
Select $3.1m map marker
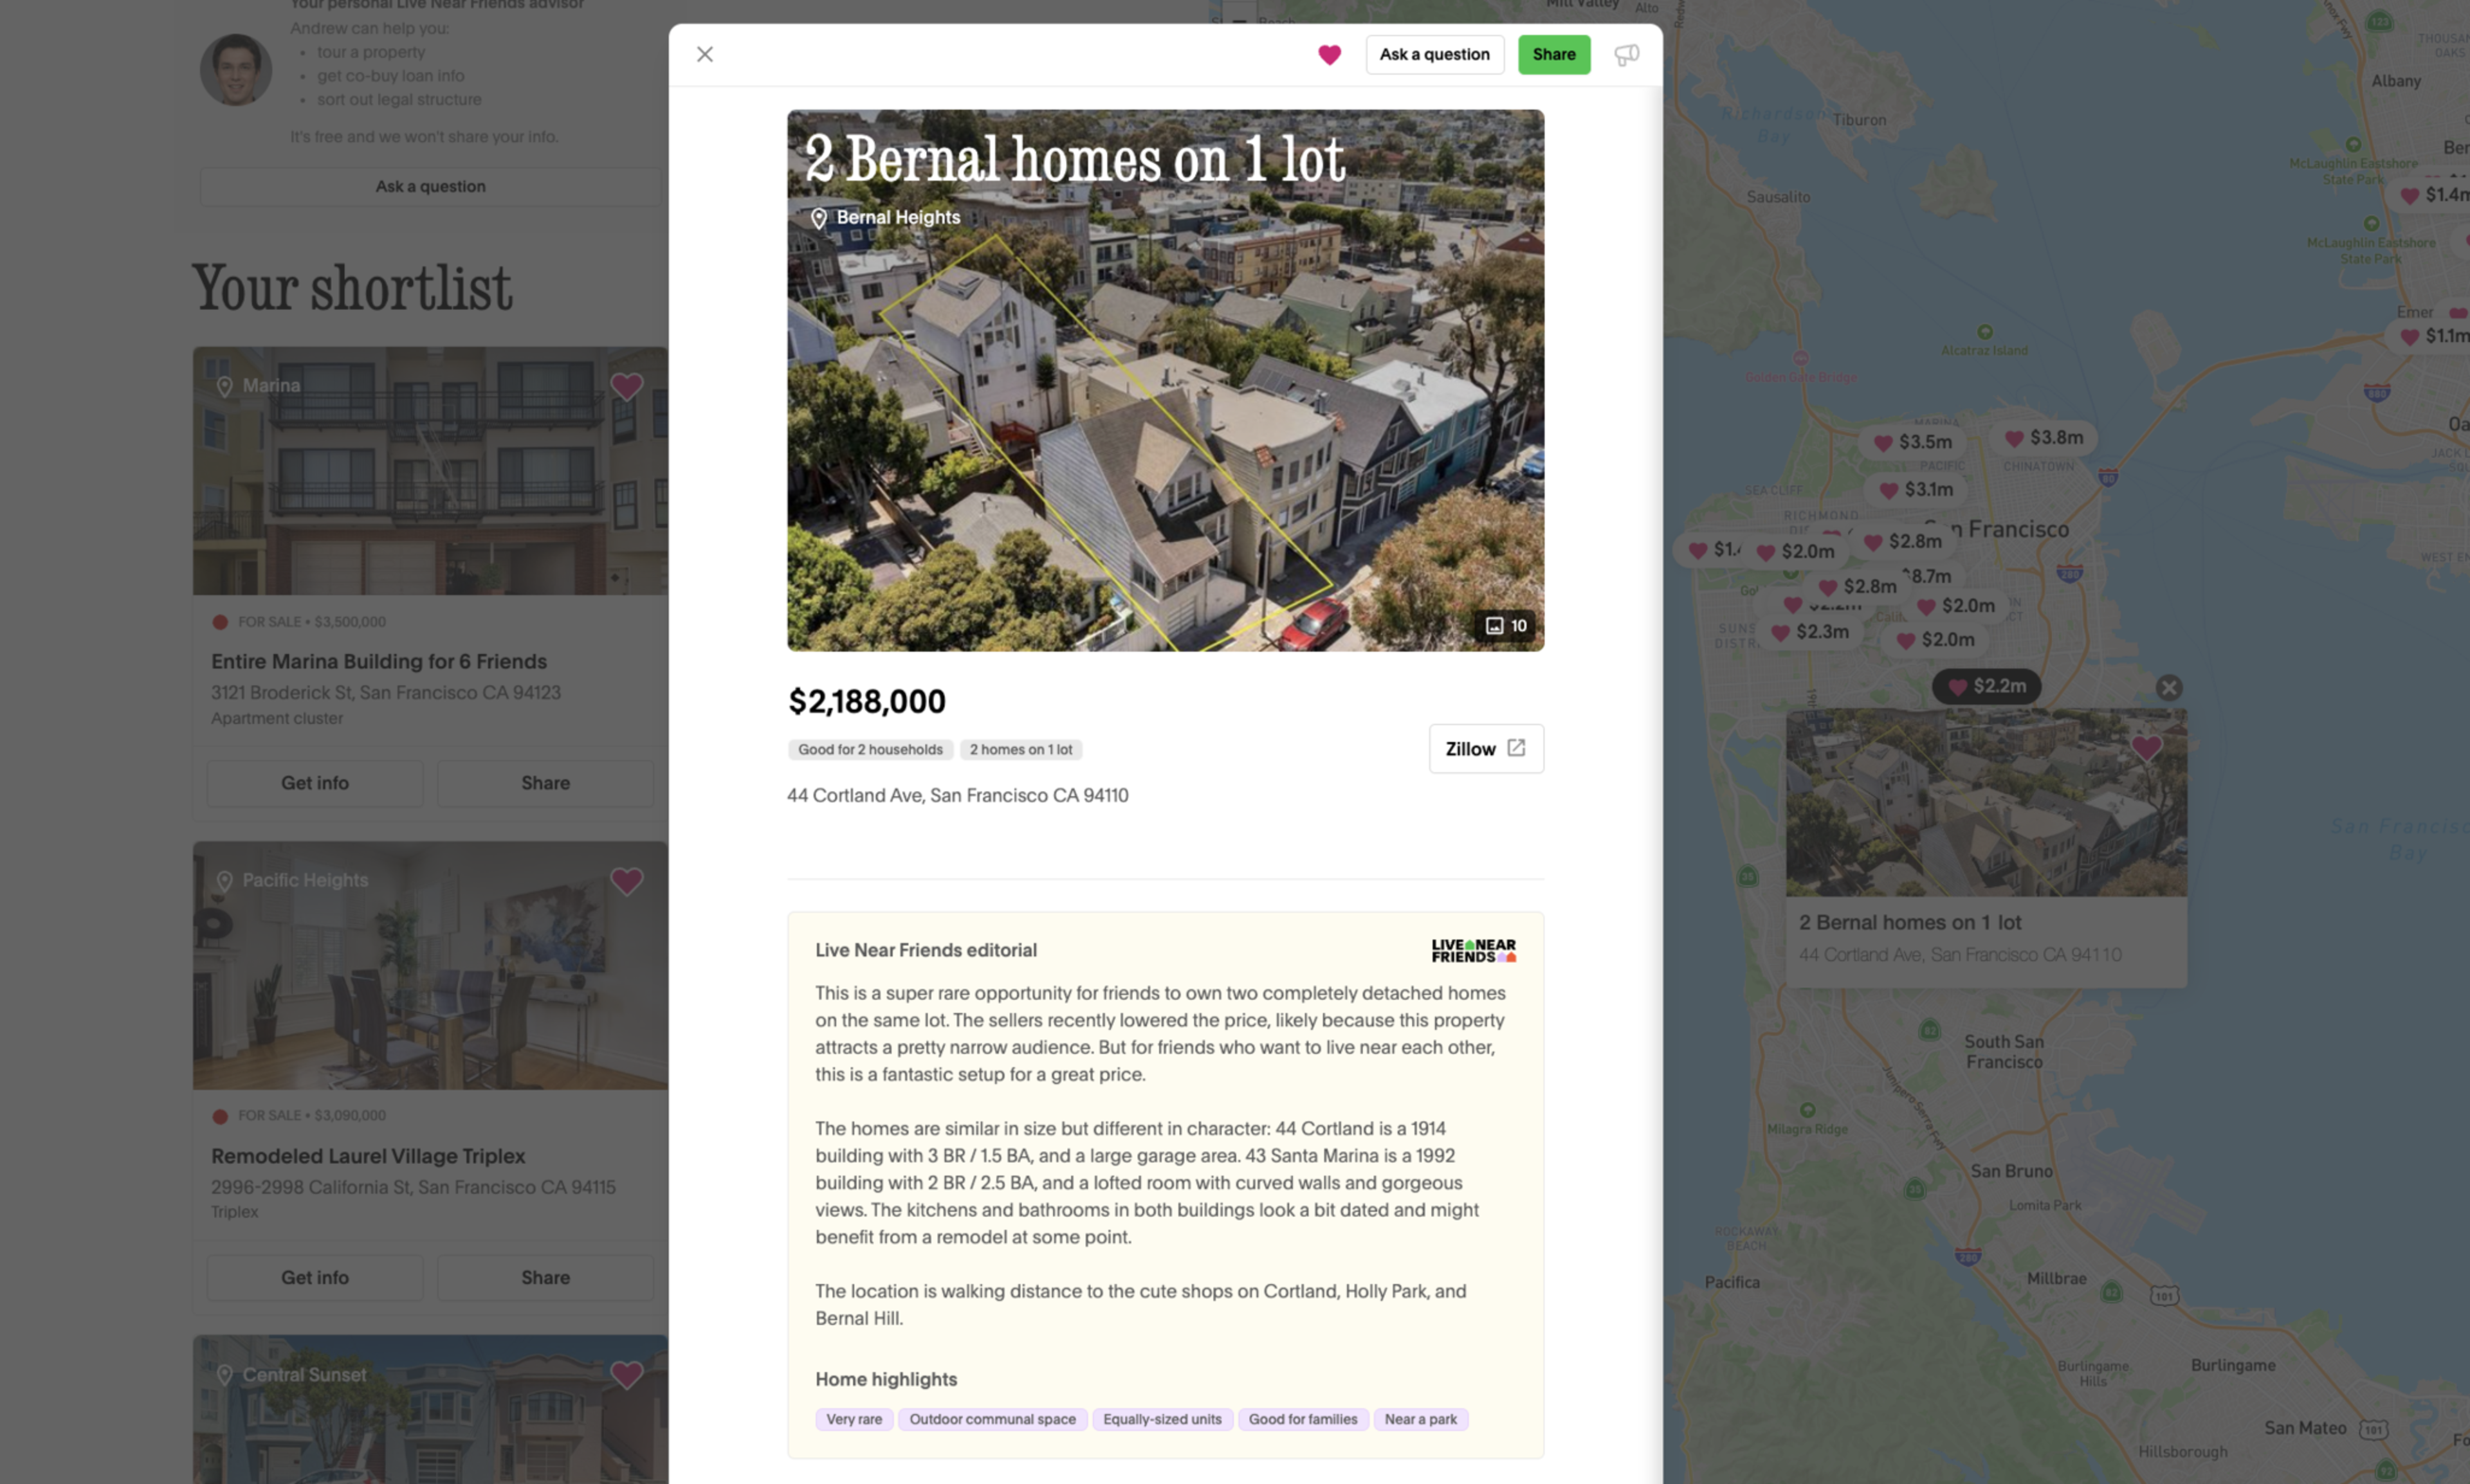point(1915,490)
